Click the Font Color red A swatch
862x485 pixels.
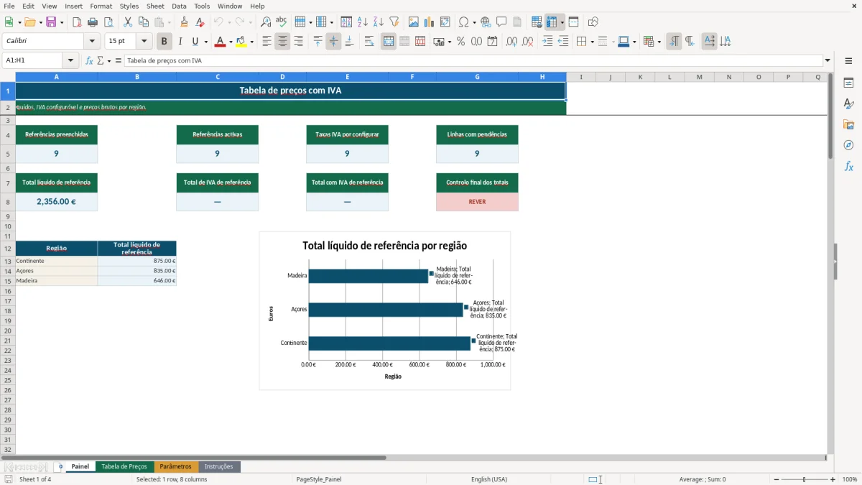[x=220, y=42]
